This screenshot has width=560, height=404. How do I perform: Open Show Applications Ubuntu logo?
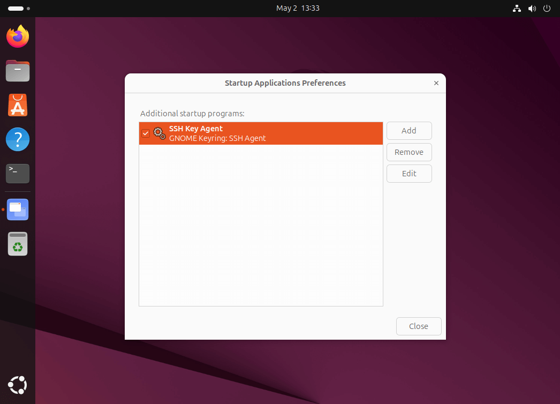point(18,385)
